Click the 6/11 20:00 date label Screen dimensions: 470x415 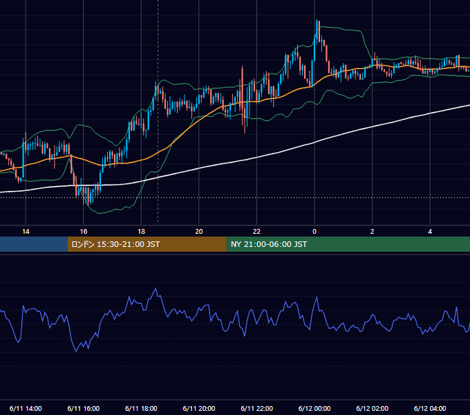click(199, 408)
